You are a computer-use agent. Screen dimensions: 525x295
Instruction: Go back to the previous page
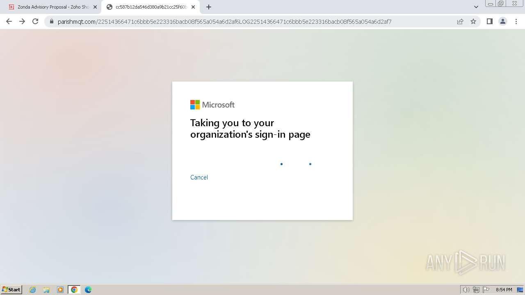(x=9, y=21)
